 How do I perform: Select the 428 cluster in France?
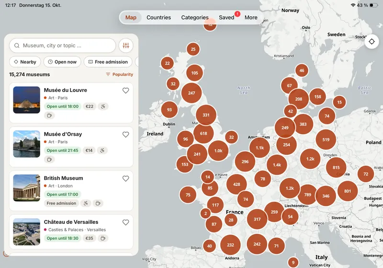[x=237, y=185]
